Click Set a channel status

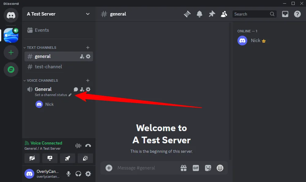coord(53,95)
